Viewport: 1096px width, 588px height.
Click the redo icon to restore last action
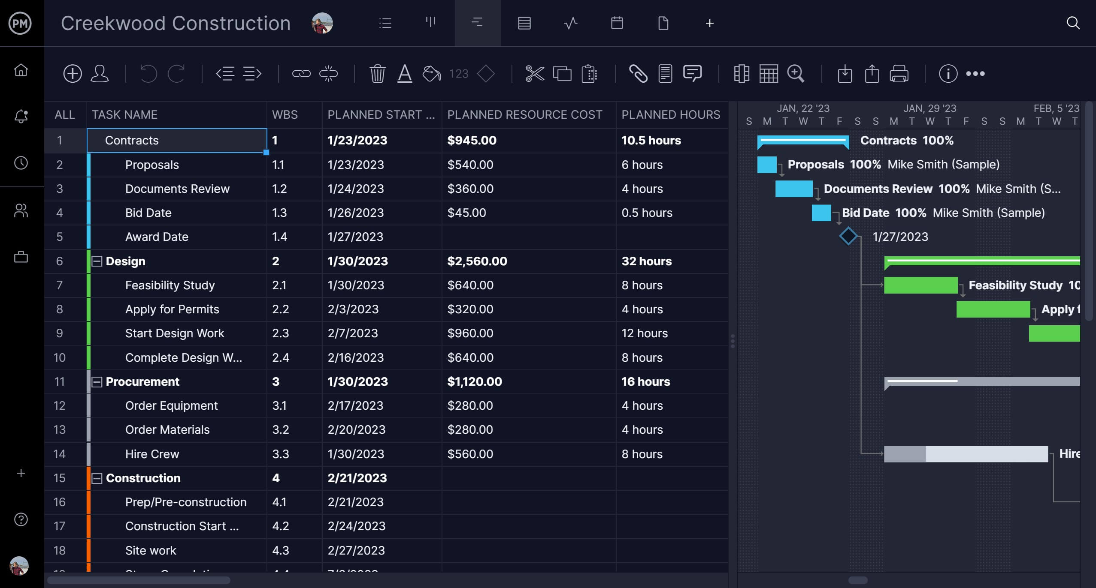pyautogui.click(x=175, y=72)
